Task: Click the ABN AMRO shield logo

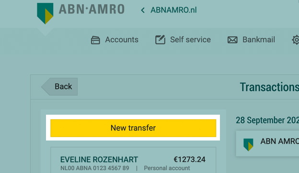Action: 45,13
